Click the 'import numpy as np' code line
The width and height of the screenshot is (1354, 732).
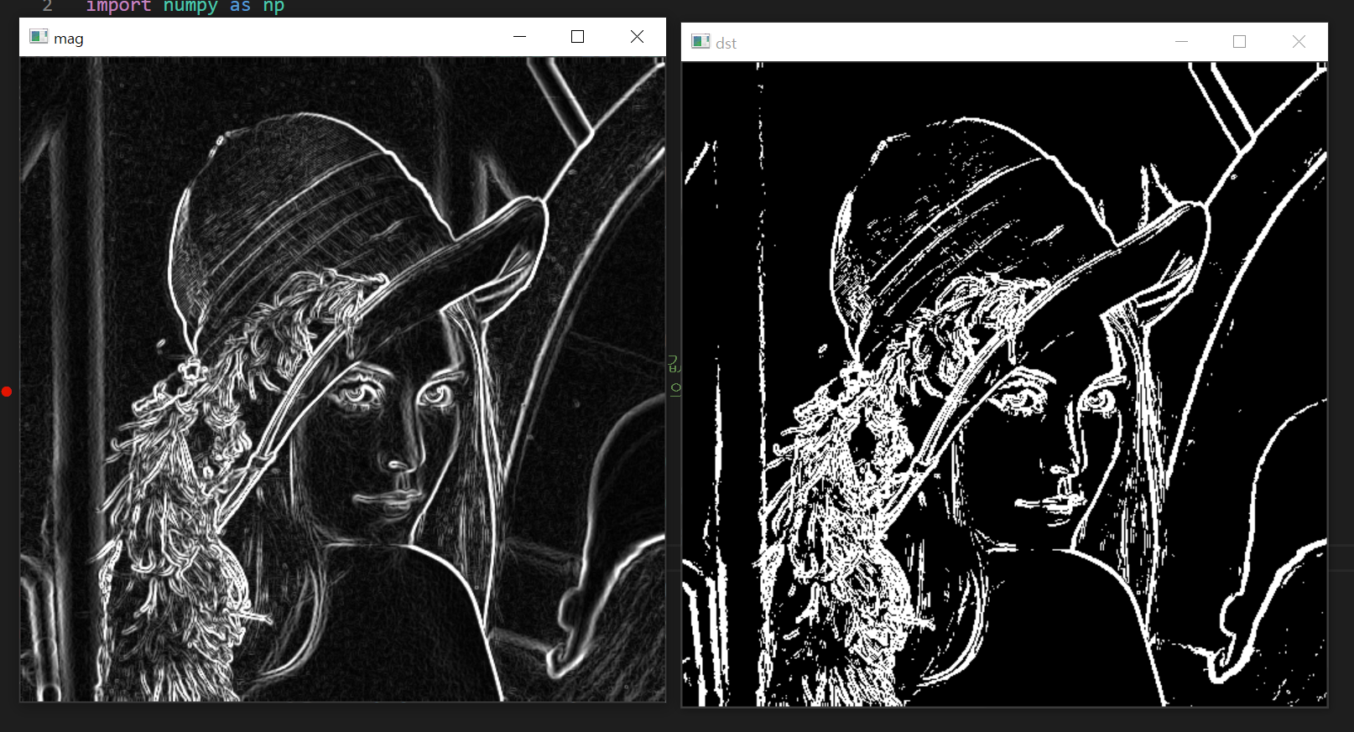(x=185, y=7)
